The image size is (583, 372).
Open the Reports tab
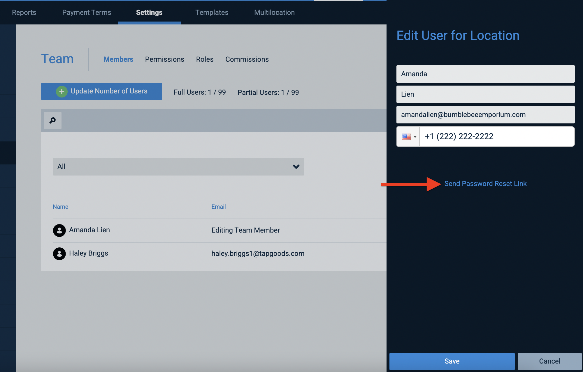point(24,13)
